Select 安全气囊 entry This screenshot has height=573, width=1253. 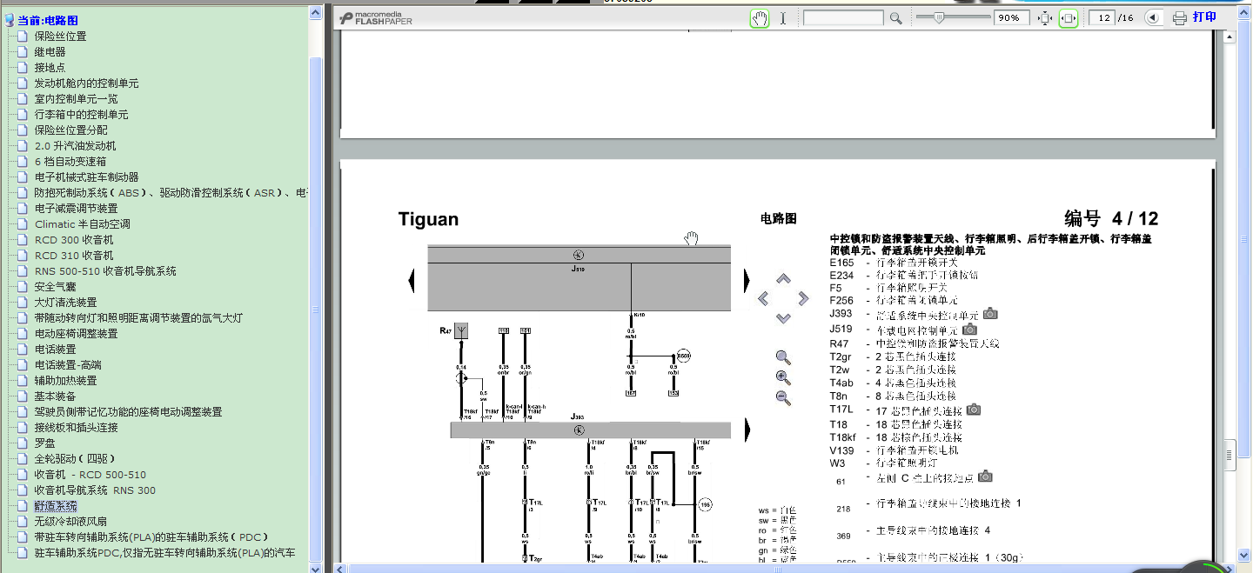click(55, 286)
